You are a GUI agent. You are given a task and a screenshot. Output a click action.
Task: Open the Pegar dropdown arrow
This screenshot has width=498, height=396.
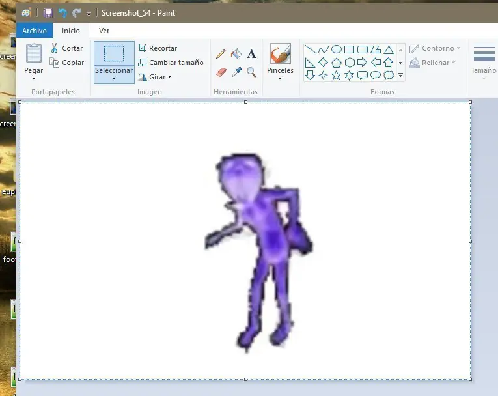[33, 79]
